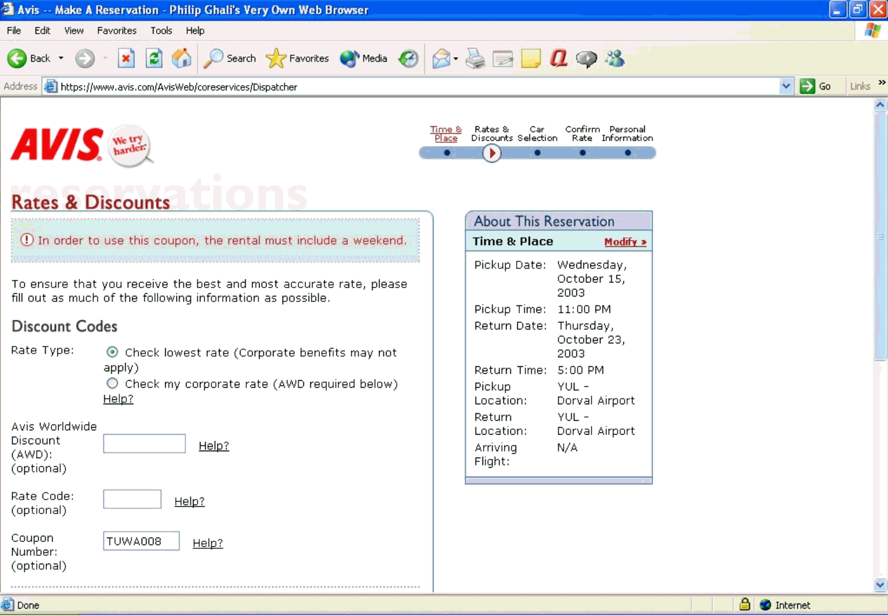Open Help link beside Coupon Number
Viewport: 888px width, 615px height.
tap(208, 543)
